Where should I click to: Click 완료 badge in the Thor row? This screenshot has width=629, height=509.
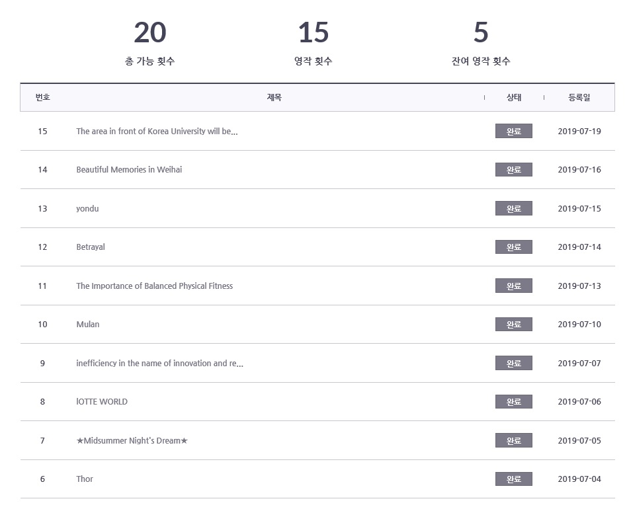tap(513, 479)
